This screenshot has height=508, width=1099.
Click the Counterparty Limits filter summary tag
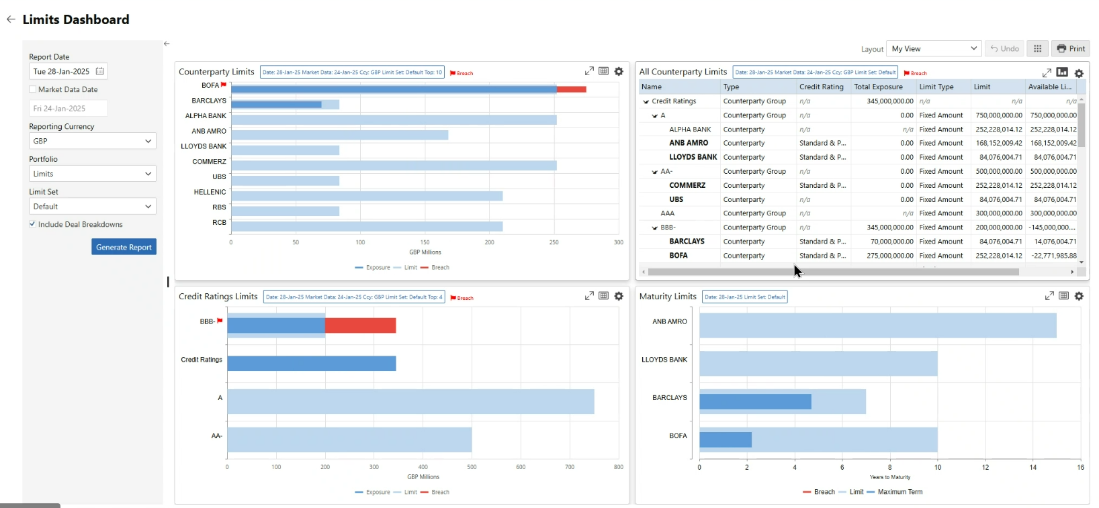(352, 72)
